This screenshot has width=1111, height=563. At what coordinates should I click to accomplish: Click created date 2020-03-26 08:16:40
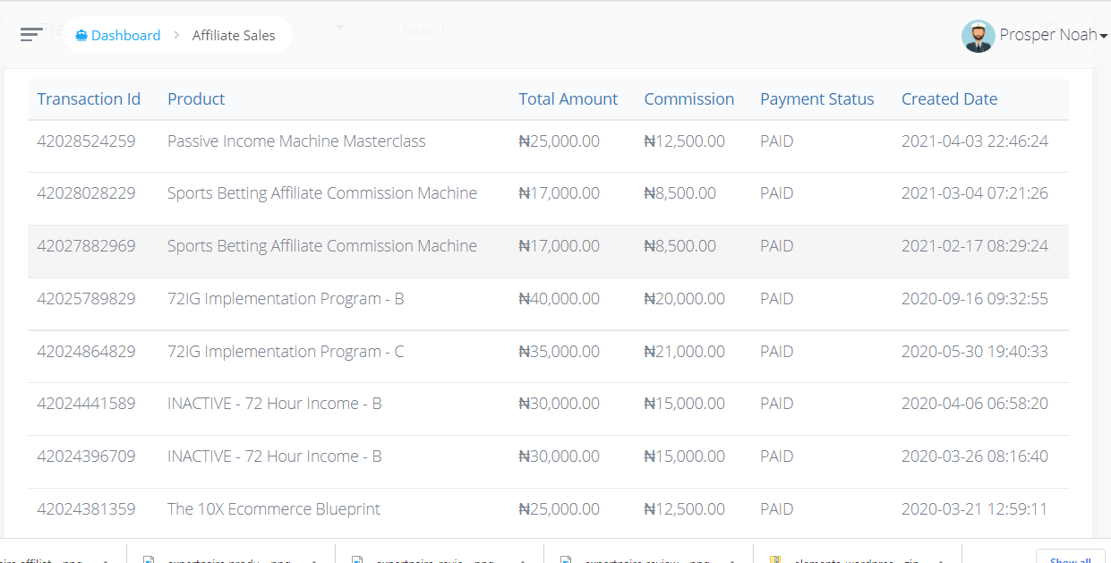(975, 456)
